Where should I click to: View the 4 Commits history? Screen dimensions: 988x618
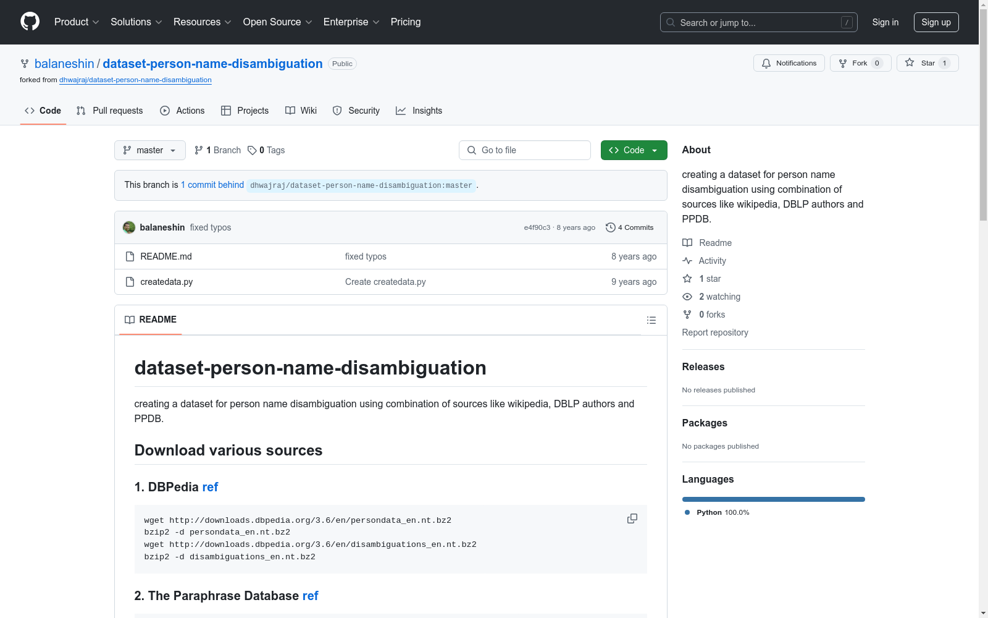pos(630,227)
